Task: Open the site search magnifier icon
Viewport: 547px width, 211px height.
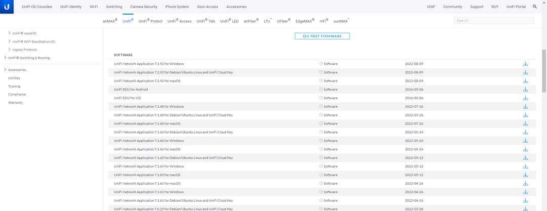Action: [535, 7]
